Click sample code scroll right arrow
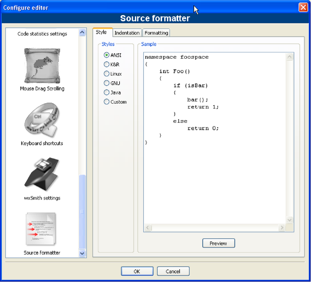This screenshot has width=311, height=282. 281,227
